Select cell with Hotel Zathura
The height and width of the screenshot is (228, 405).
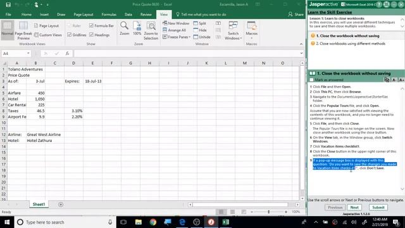click(35, 141)
